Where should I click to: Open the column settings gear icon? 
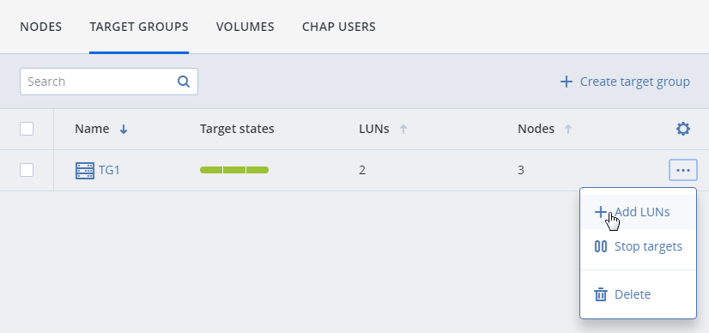[x=682, y=130]
